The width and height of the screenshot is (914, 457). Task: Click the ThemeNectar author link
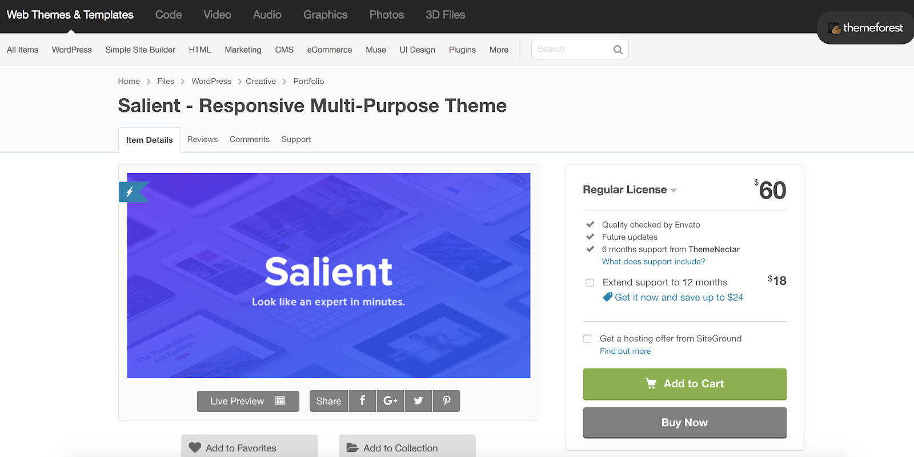tap(713, 249)
